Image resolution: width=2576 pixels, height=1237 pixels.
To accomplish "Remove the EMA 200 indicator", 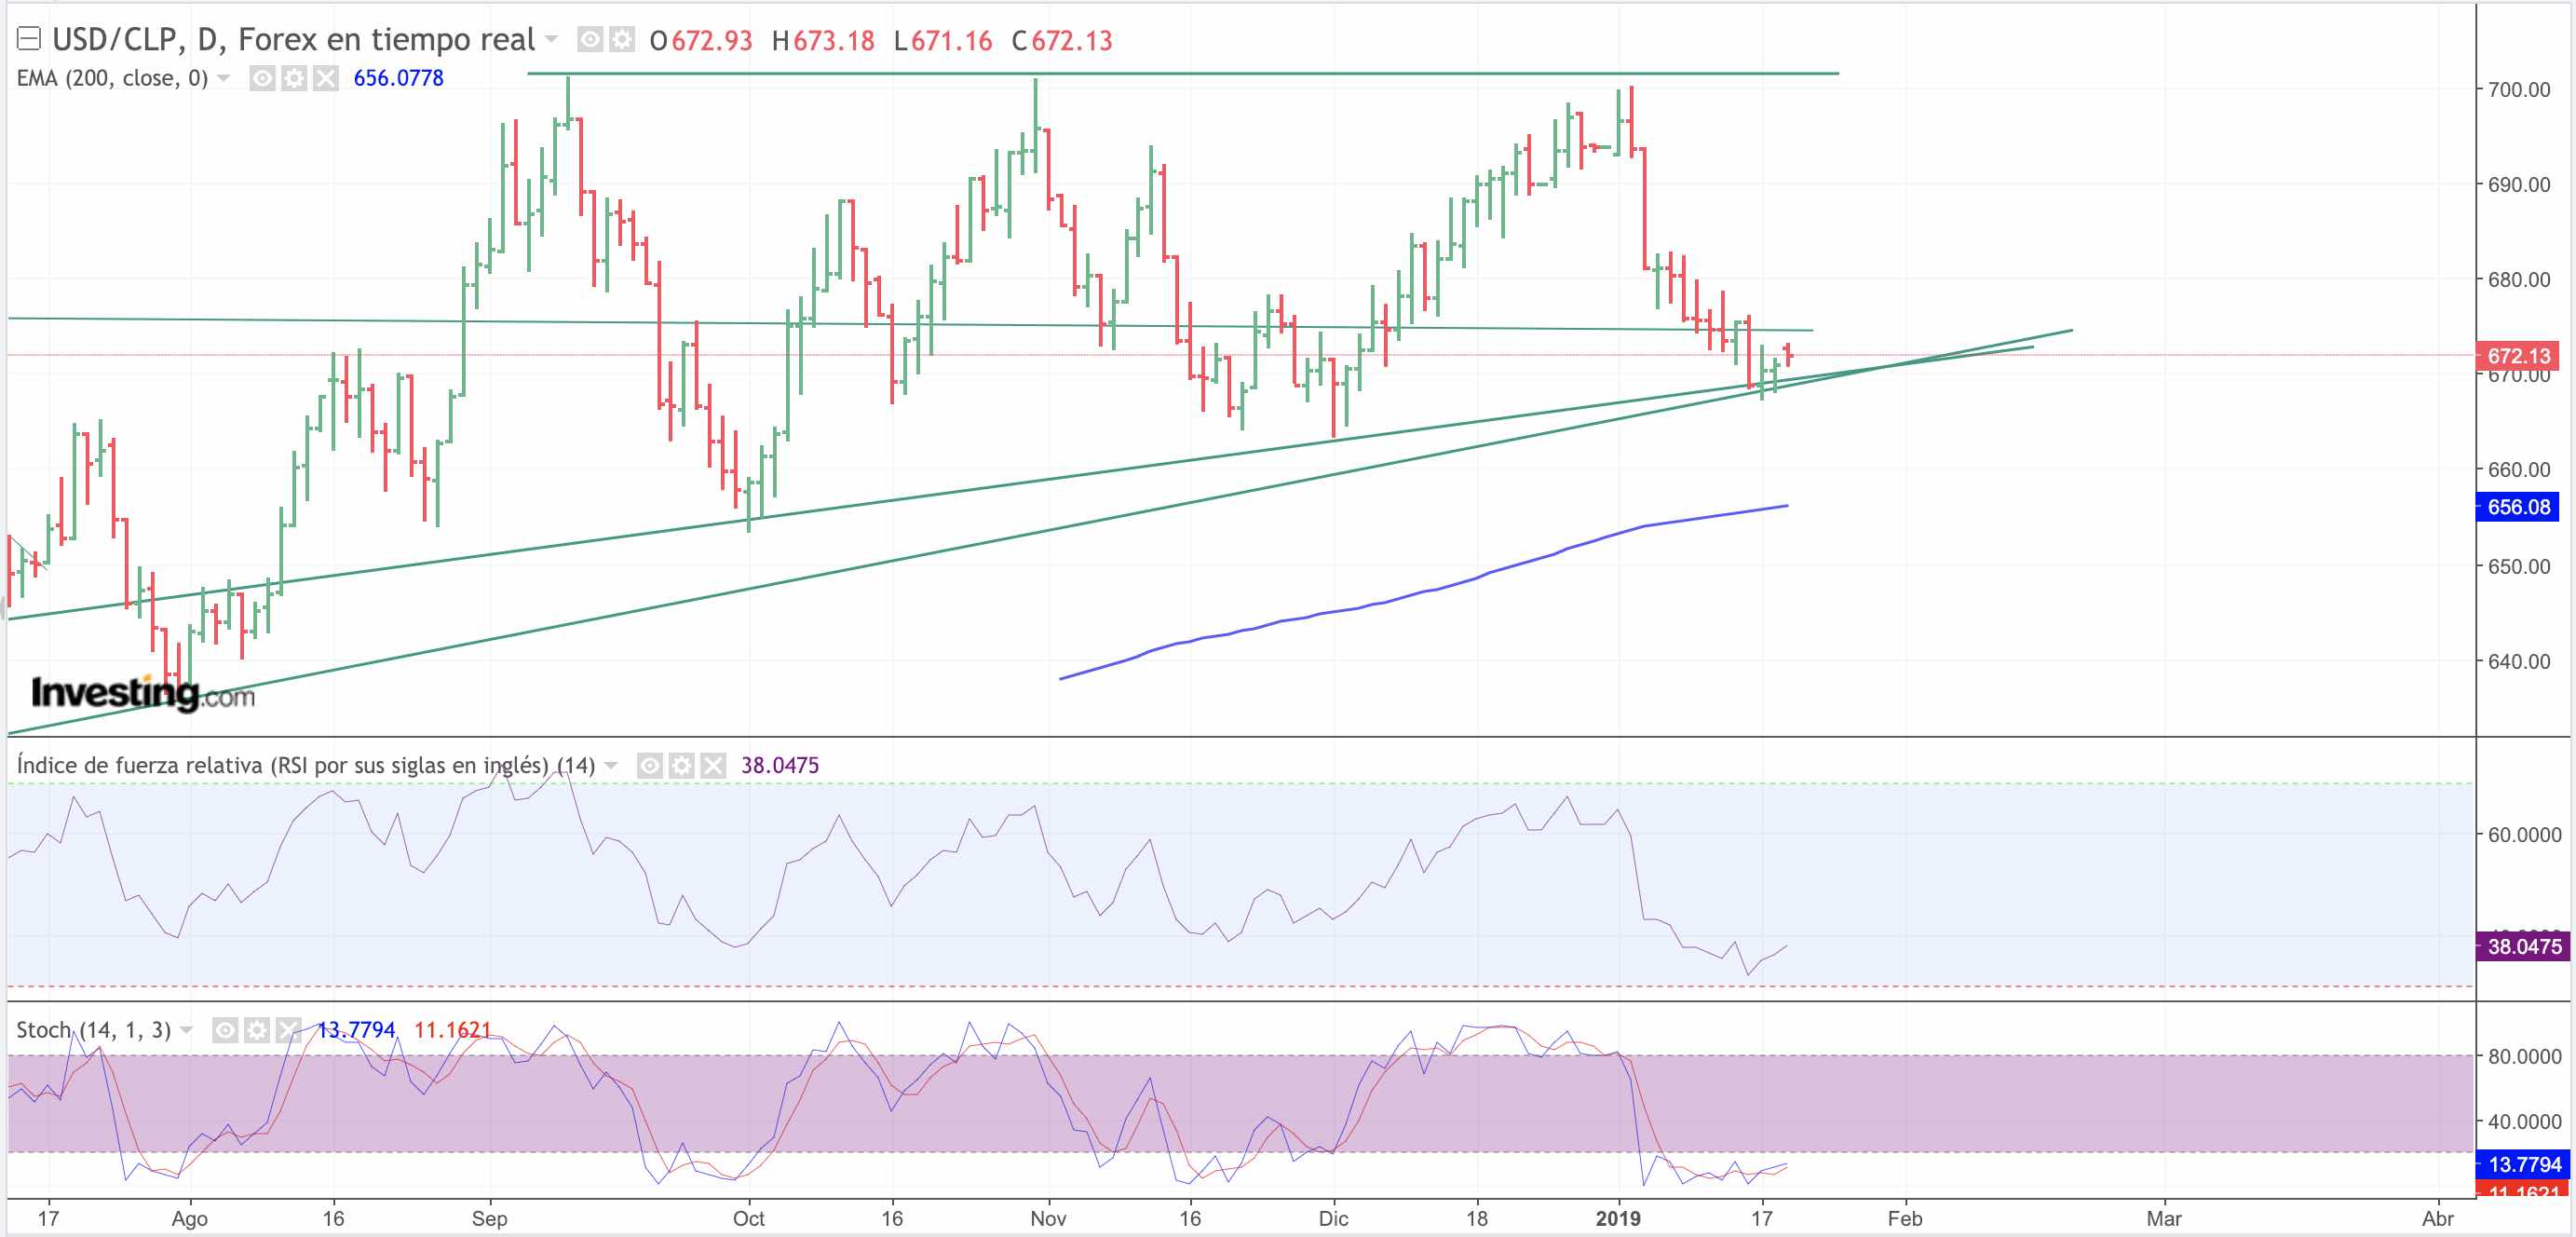I will point(326,78).
